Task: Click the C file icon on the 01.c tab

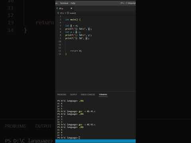Action: point(57,8)
